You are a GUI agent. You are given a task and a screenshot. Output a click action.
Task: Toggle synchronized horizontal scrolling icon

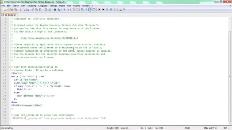(77, 10)
